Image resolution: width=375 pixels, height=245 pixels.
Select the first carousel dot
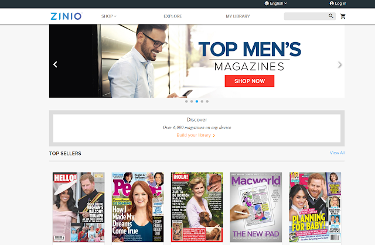coord(186,101)
